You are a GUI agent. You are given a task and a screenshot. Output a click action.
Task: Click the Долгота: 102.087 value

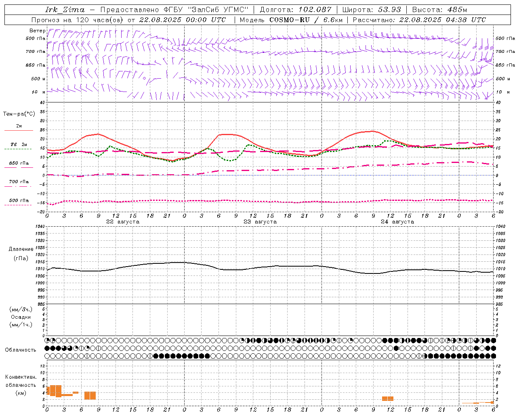point(295,10)
